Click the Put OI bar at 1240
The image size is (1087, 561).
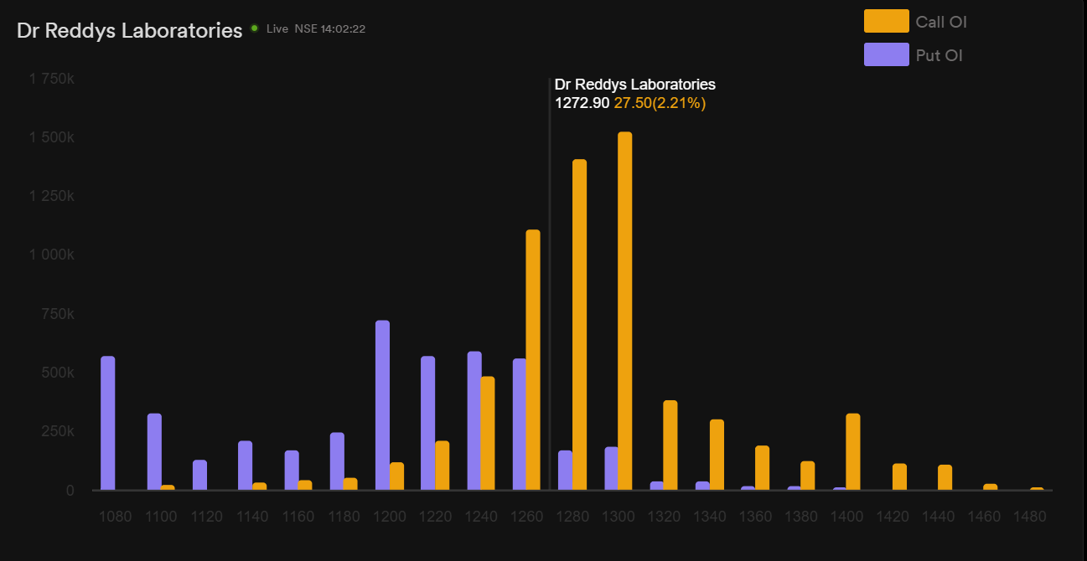pos(474,420)
